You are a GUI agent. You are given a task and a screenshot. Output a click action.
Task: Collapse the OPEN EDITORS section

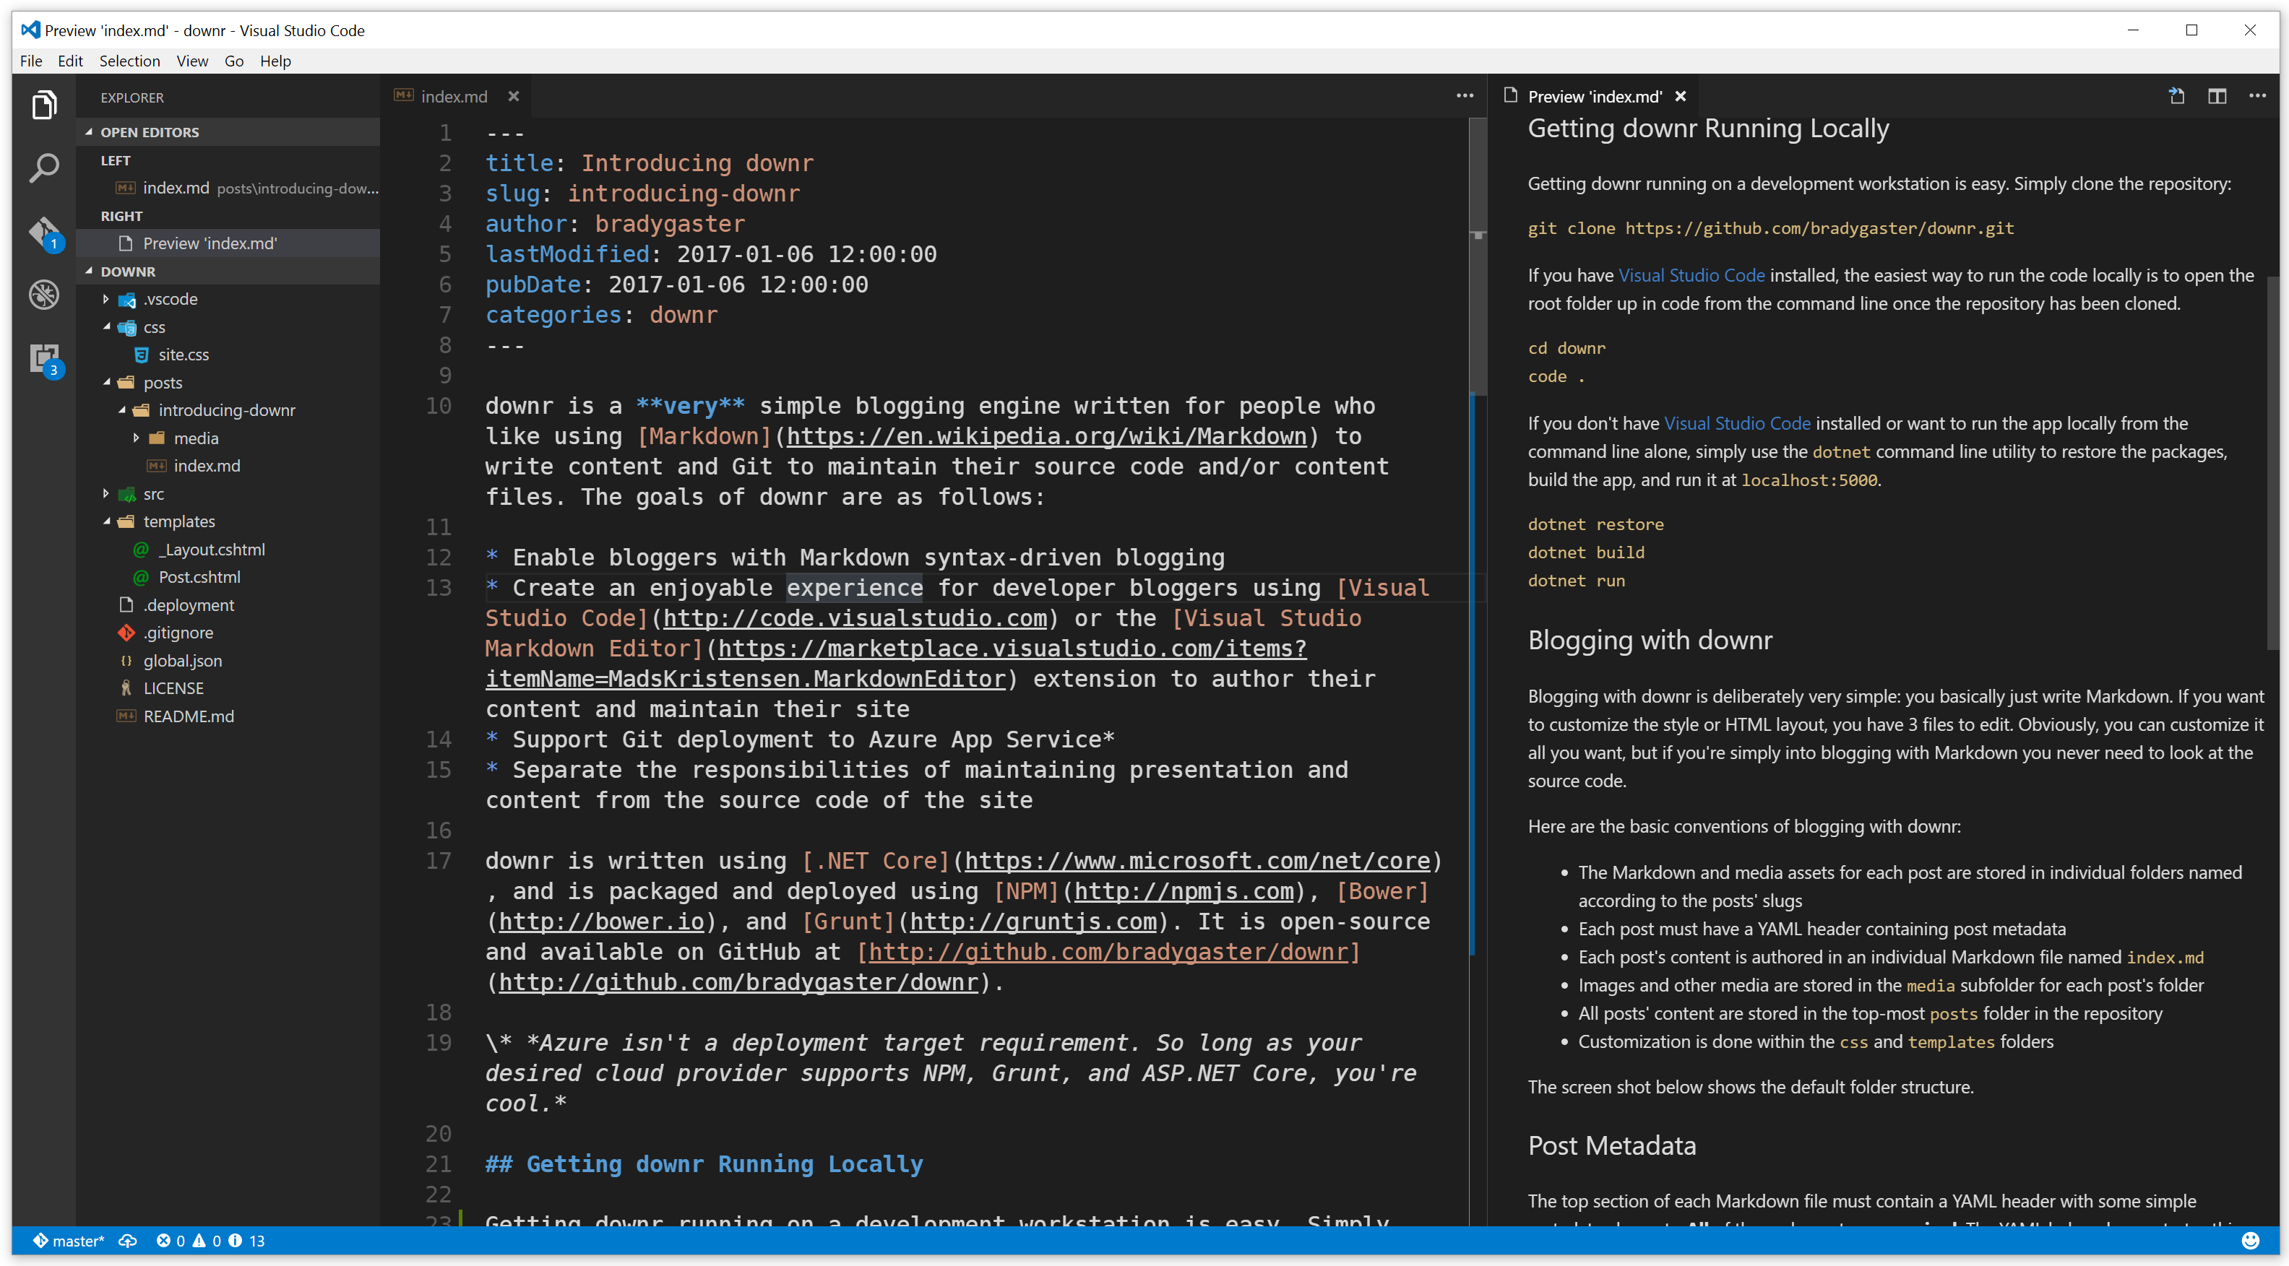pos(228,131)
